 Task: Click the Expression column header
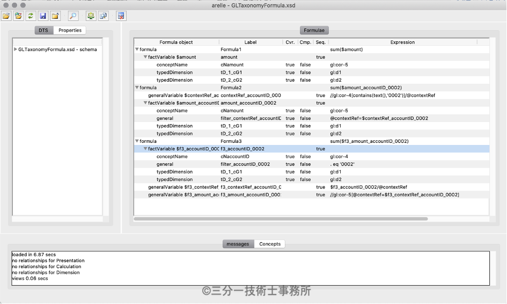(x=402, y=42)
